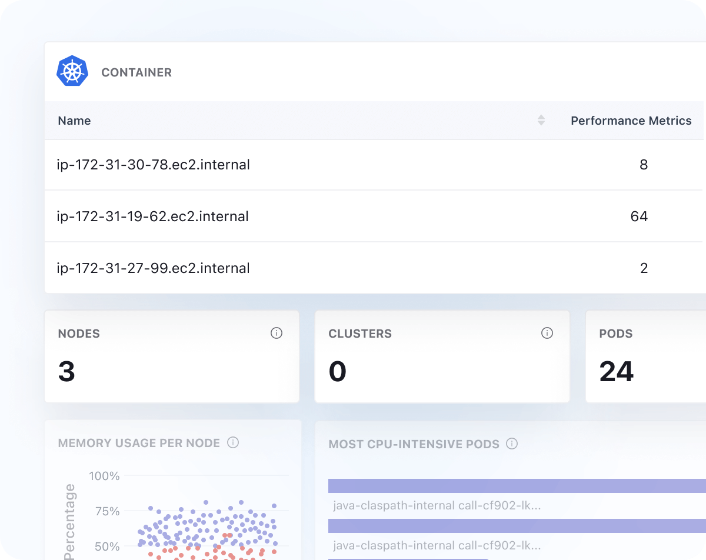Screen dimensions: 706x560
Task: Click the metrics value 2
Action: click(x=644, y=268)
